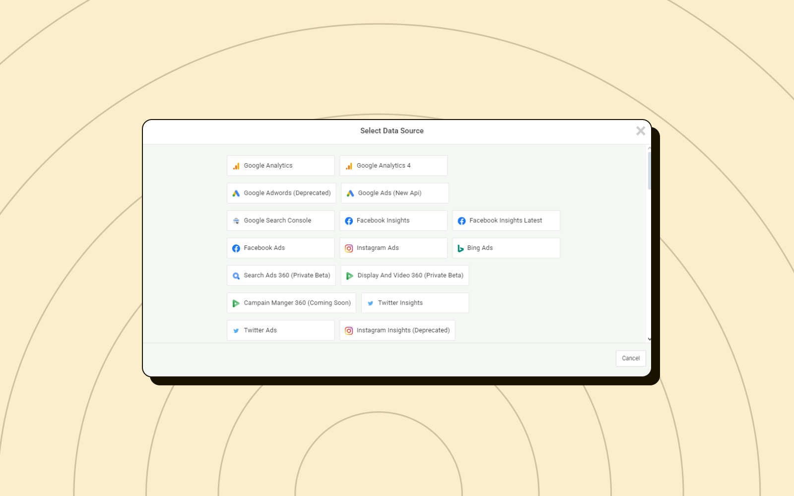Pick Google Ads (New Api) source
The height and width of the screenshot is (496, 794).
click(x=395, y=193)
